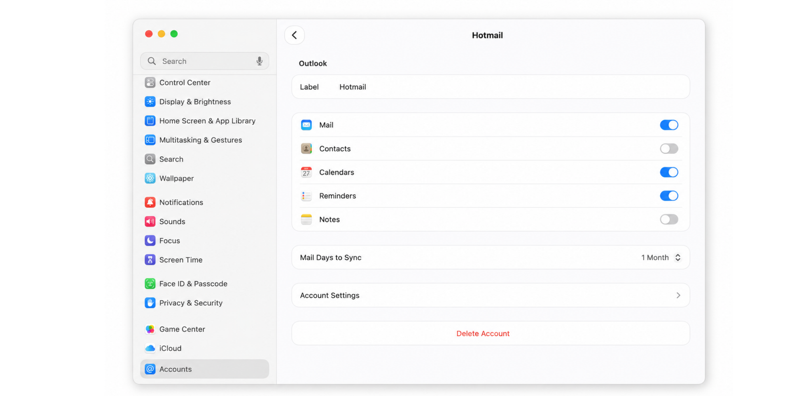Image resolution: width=792 pixels, height=396 pixels.
Task: Open Home Screen & App Library settings
Action: pyautogui.click(x=204, y=121)
